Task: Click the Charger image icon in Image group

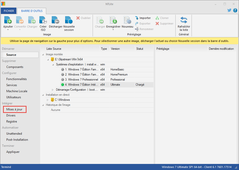Action: tap(32, 20)
